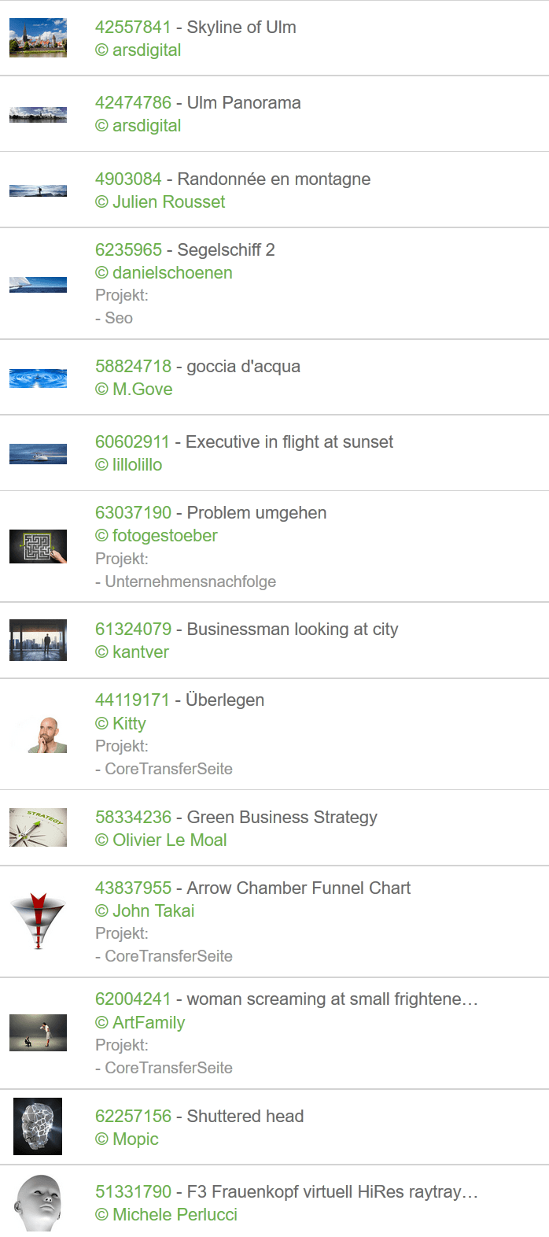The height and width of the screenshot is (1237, 549).
Task: Select the goccia d'acqua water drop thumbnail
Action: point(38,378)
